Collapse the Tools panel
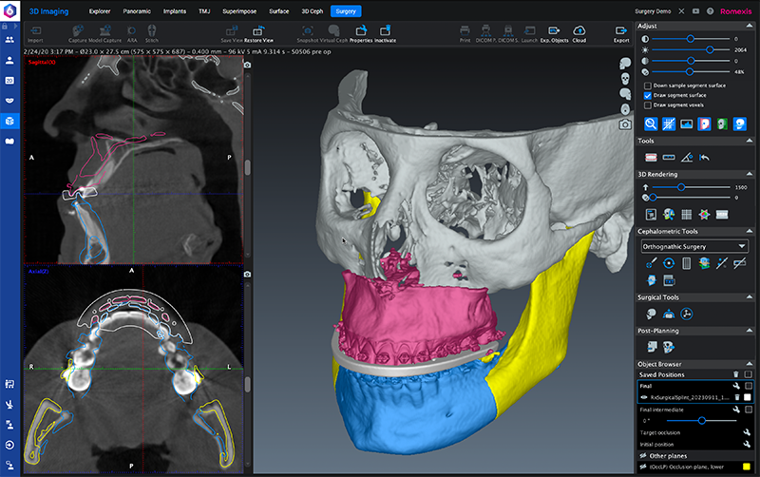Screen dimensions: 760x477 tap(750, 141)
